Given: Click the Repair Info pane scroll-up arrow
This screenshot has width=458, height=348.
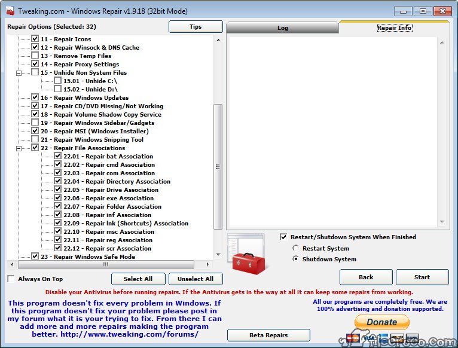Looking at the screenshot, I should [x=442, y=42].
